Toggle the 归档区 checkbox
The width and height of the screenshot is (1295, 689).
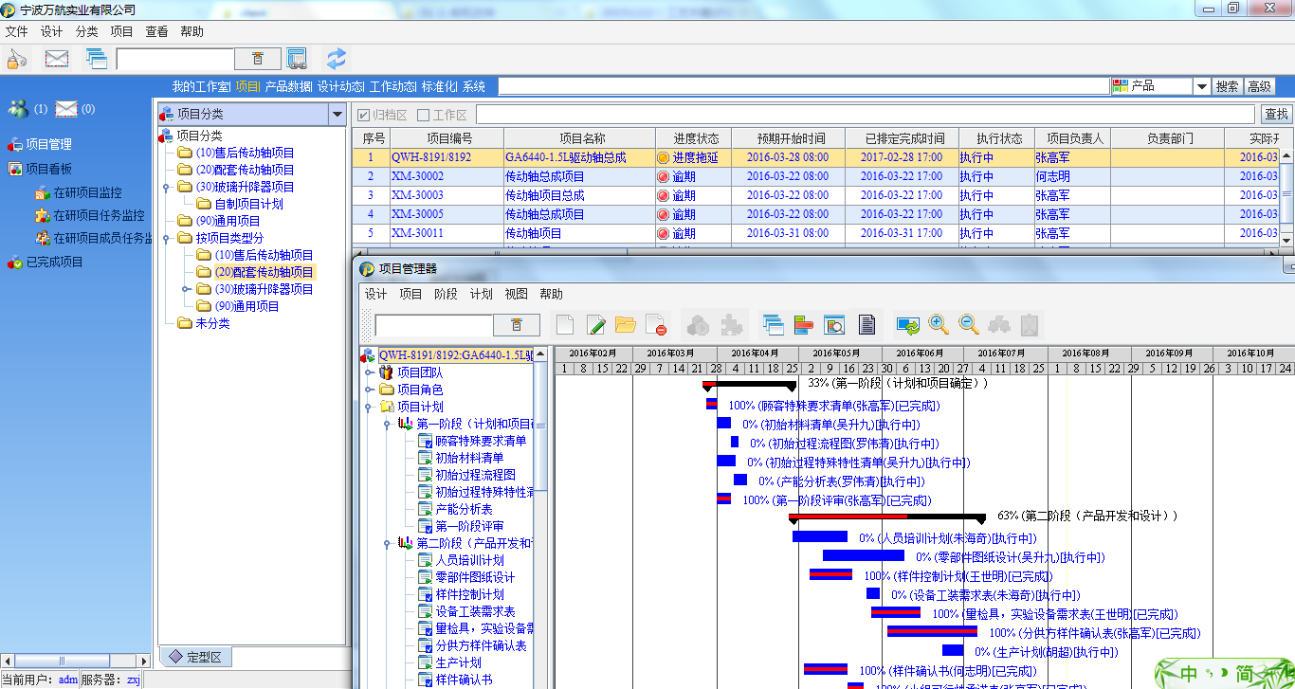[x=363, y=115]
